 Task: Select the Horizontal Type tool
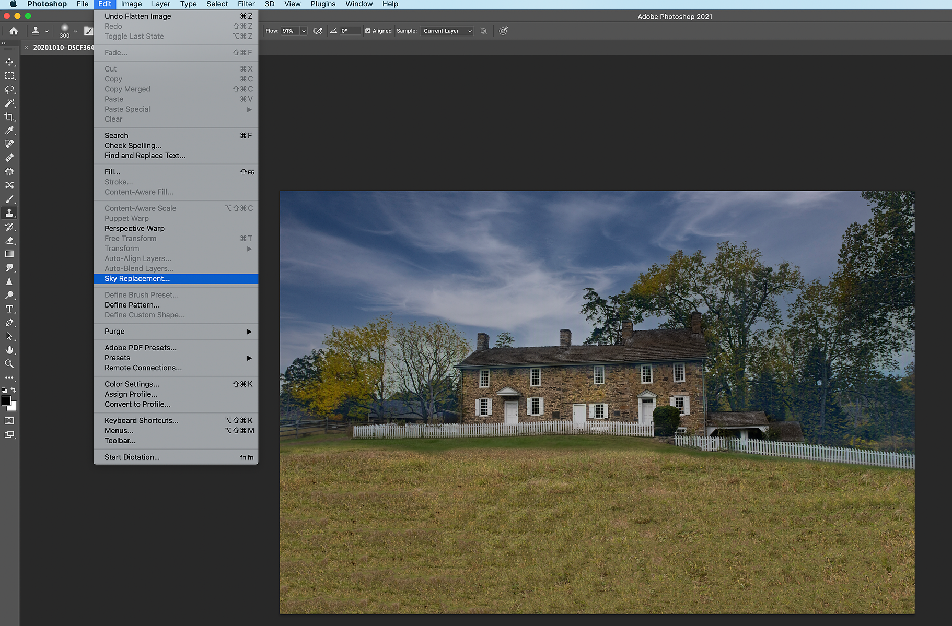pos(9,309)
